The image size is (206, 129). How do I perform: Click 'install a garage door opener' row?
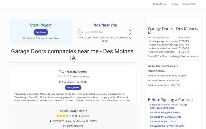[x=169, y=41]
